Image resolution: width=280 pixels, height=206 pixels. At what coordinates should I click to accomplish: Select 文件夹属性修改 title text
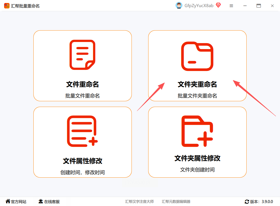tap(197, 158)
